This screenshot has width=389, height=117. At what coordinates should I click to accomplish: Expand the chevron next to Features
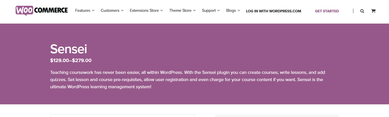click(x=93, y=11)
